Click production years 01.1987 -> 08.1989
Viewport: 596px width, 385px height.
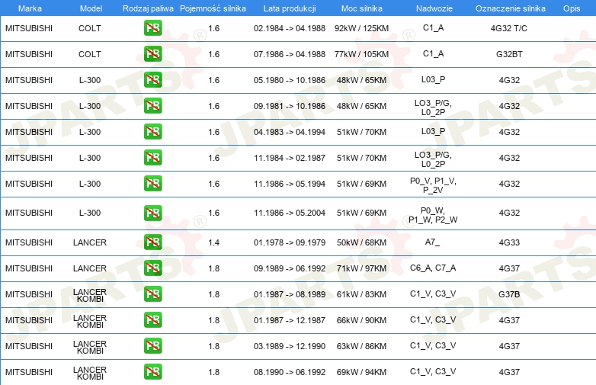pos(290,294)
